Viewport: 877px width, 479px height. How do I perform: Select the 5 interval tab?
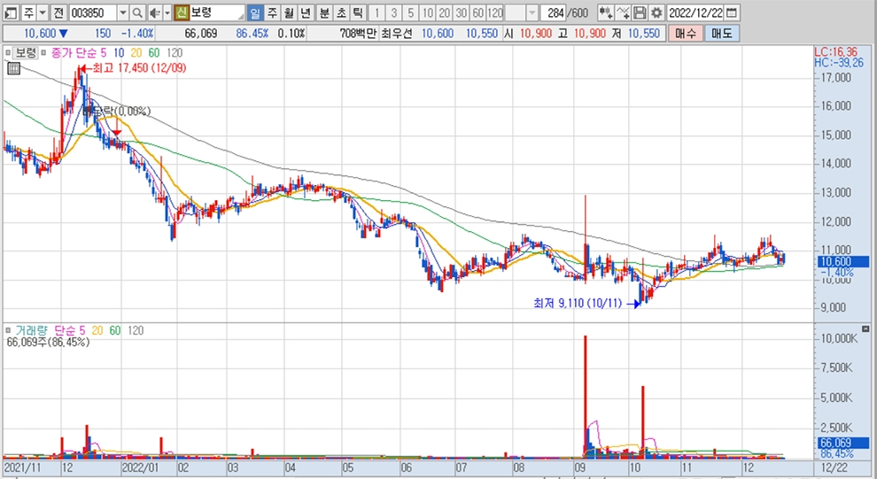[411, 13]
